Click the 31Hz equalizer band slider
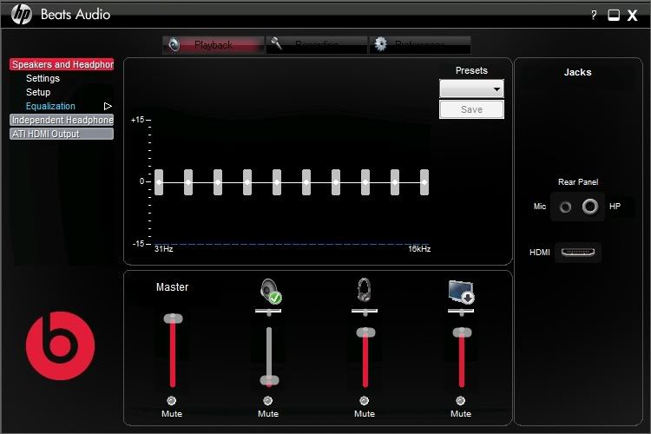The width and height of the screenshot is (651, 434). (x=159, y=182)
